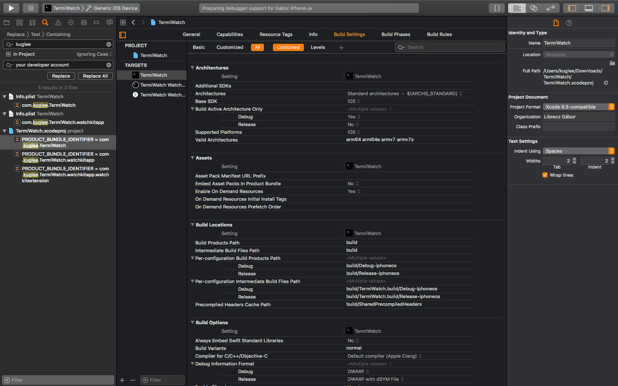Open the Report navigator icon

tap(109, 22)
